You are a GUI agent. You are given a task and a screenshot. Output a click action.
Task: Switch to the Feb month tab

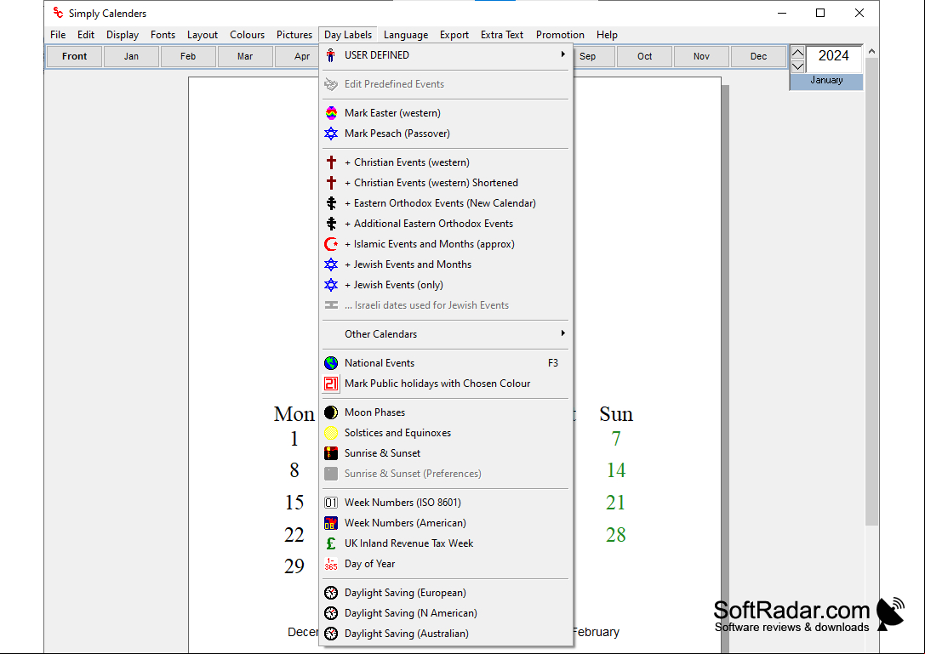(188, 57)
